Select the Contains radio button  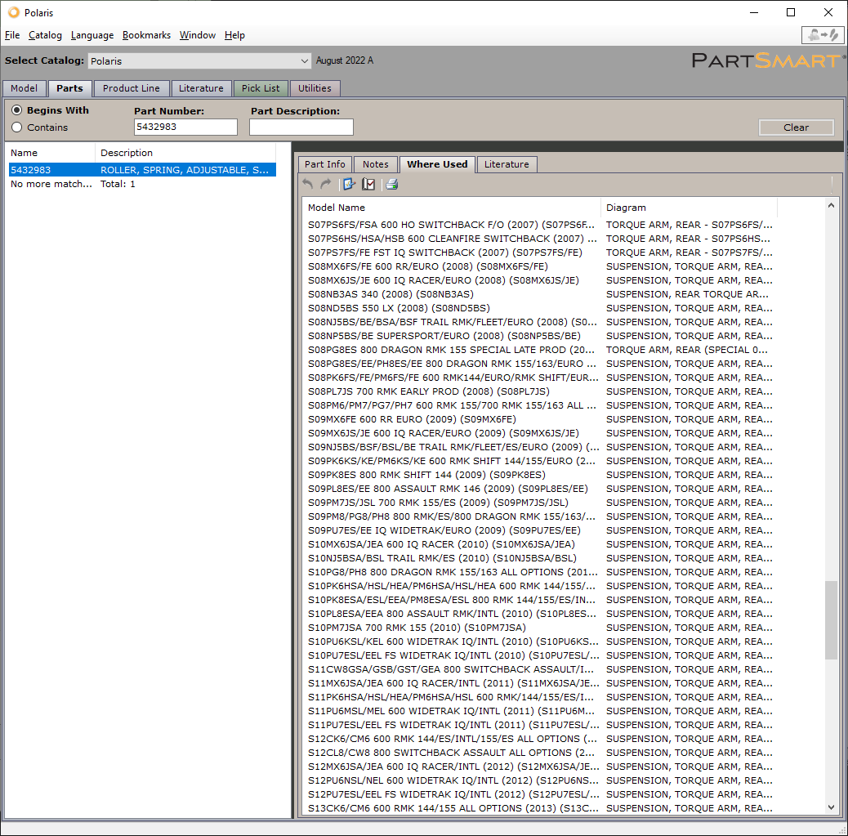(17, 127)
